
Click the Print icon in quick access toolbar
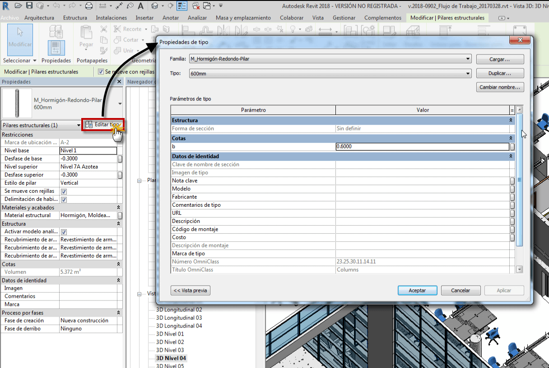tap(89, 6)
